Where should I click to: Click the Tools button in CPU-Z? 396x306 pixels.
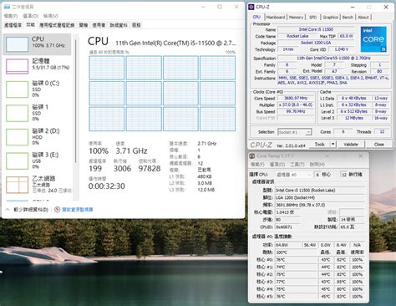[x=319, y=145]
